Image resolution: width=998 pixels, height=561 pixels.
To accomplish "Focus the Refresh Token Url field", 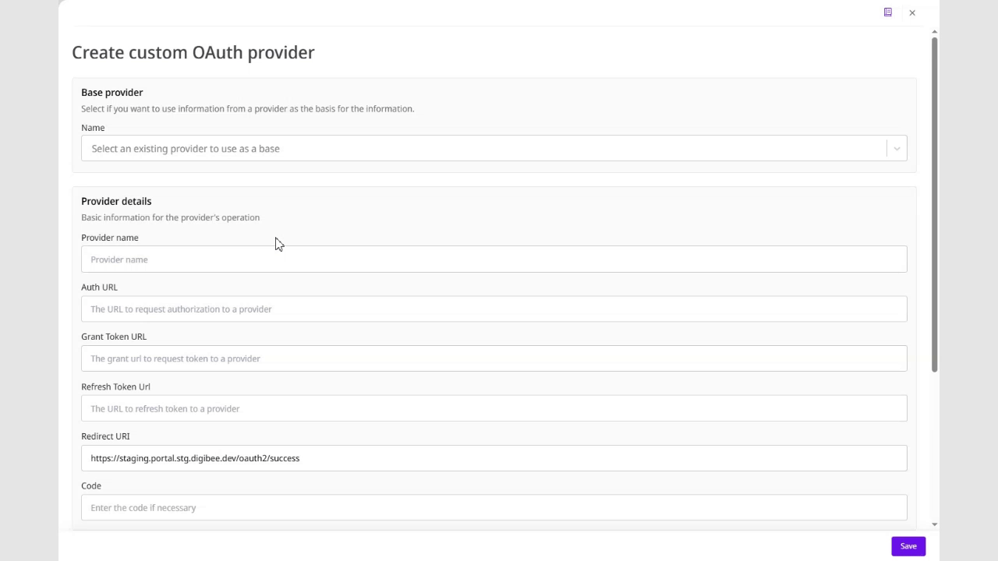I will click(494, 408).
